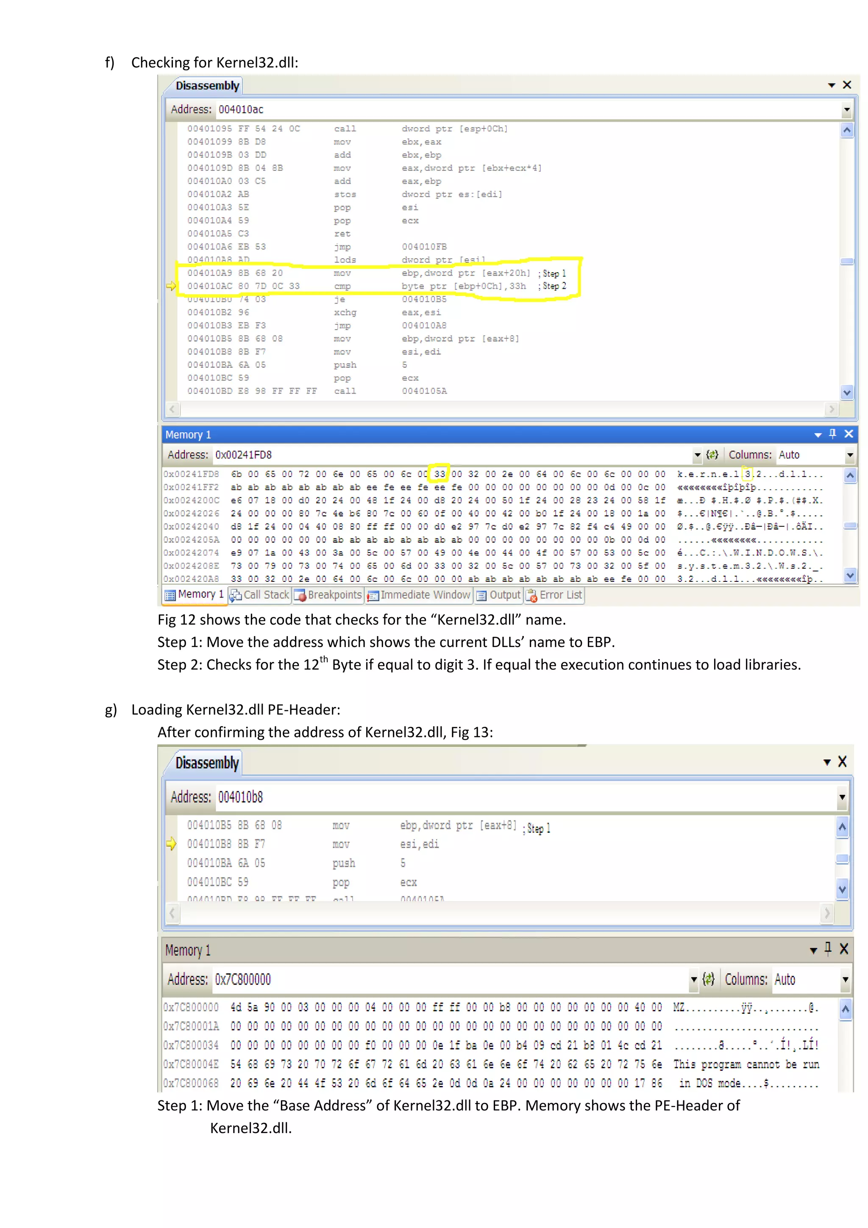868x1228 pixels.
Task: Open the Breakpoints tab
Action: tap(328, 595)
